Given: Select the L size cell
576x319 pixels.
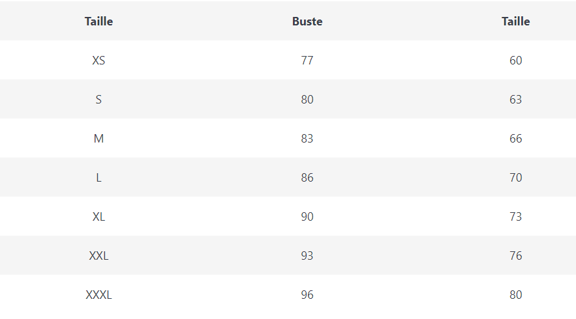Looking at the screenshot, I should pyautogui.click(x=99, y=178).
